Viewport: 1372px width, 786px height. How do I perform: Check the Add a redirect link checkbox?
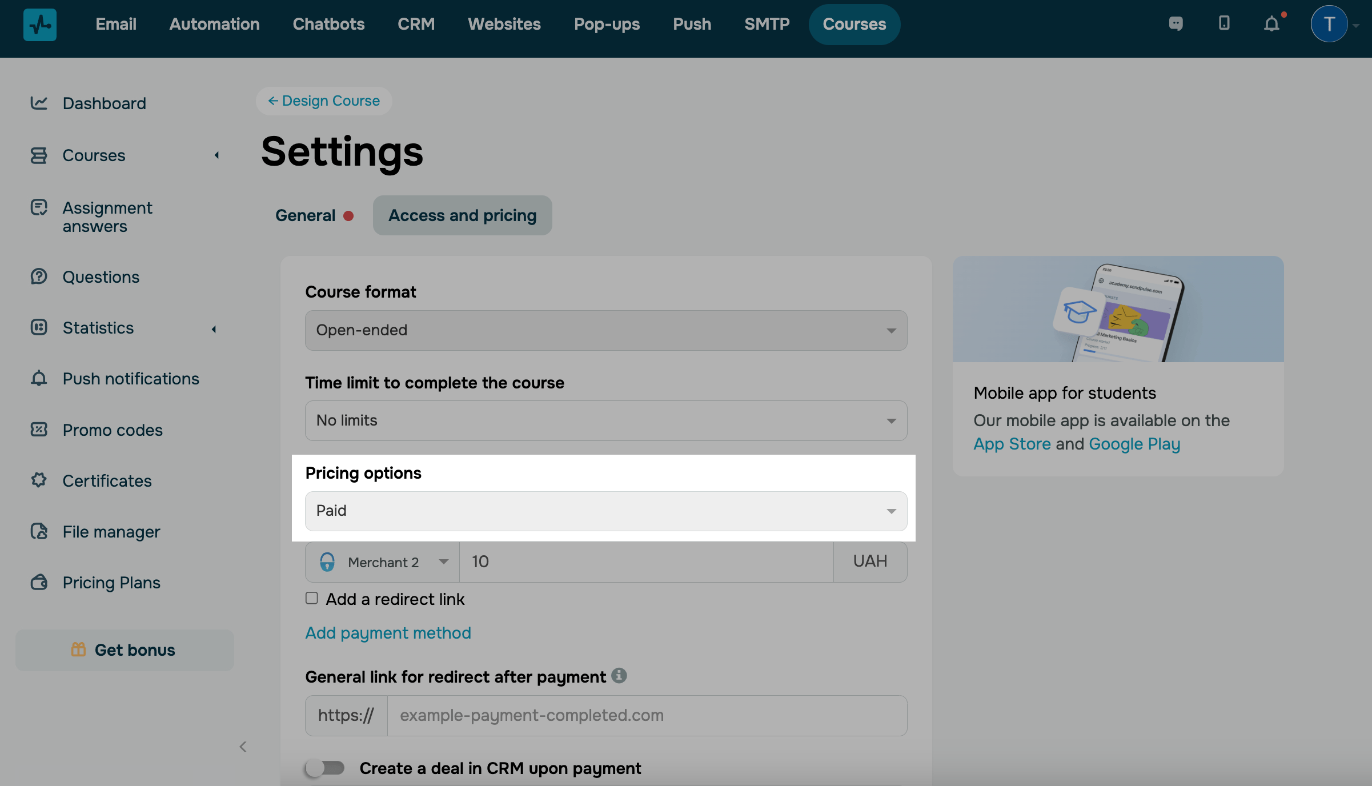pyautogui.click(x=312, y=598)
